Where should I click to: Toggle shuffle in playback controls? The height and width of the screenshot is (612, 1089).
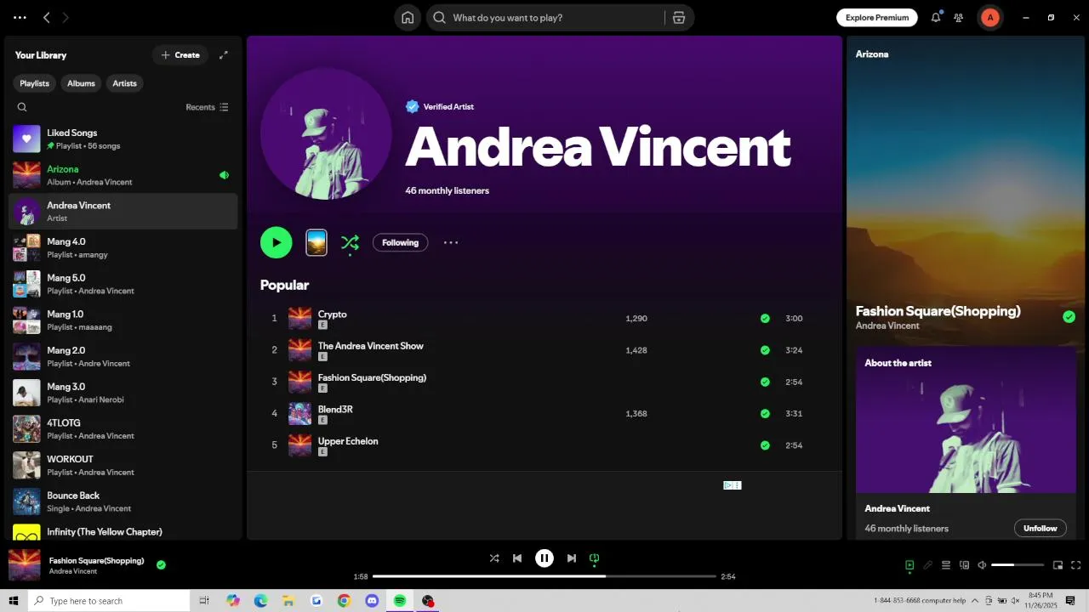tap(494, 558)
